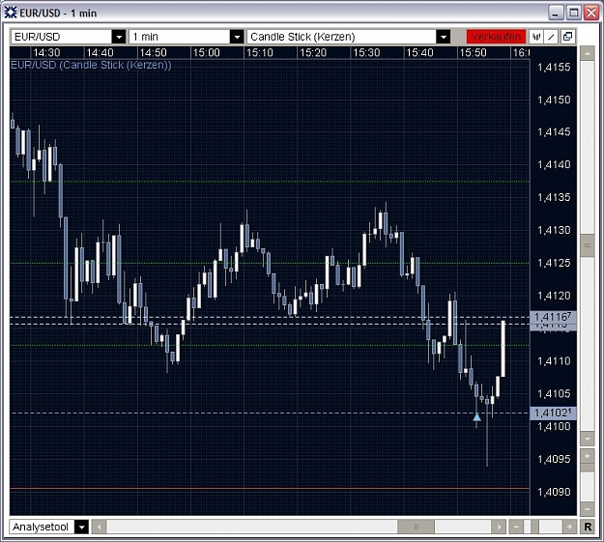Image resolution: width=604 pixels, height=542 pixels.
Task: Click the vertical zoom minus button
Action: [588, 509]
